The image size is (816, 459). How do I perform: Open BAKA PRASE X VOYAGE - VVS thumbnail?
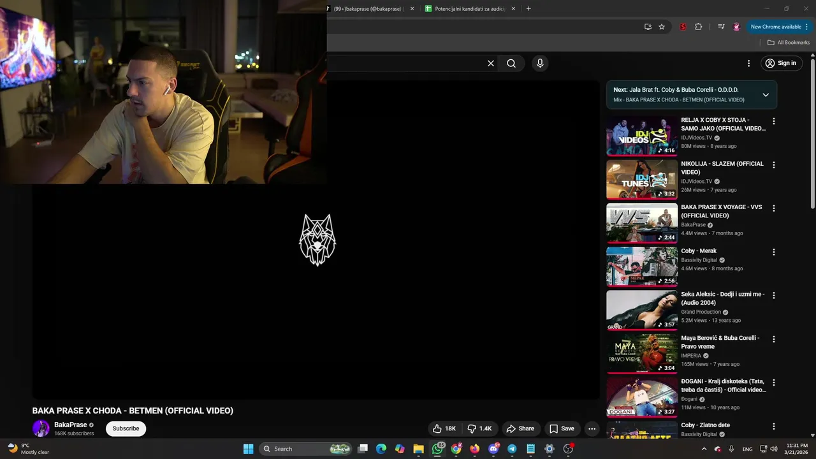642,223
